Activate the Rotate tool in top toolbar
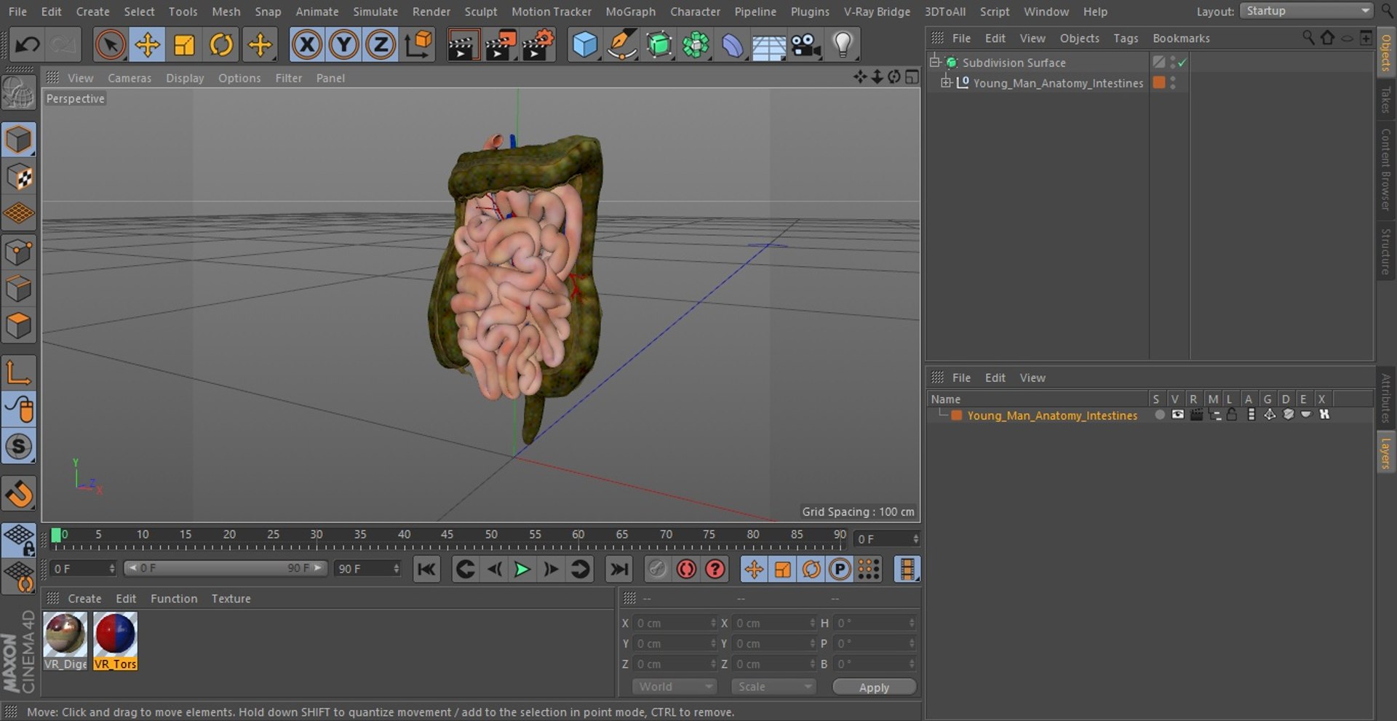The width and height of the screenshot is (1397, 721). 221,45
